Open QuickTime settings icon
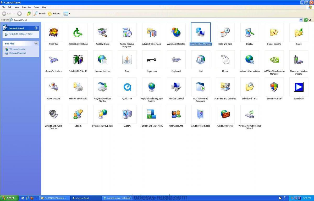Screen dimensions: 314x201 click(x=127, y=87)
